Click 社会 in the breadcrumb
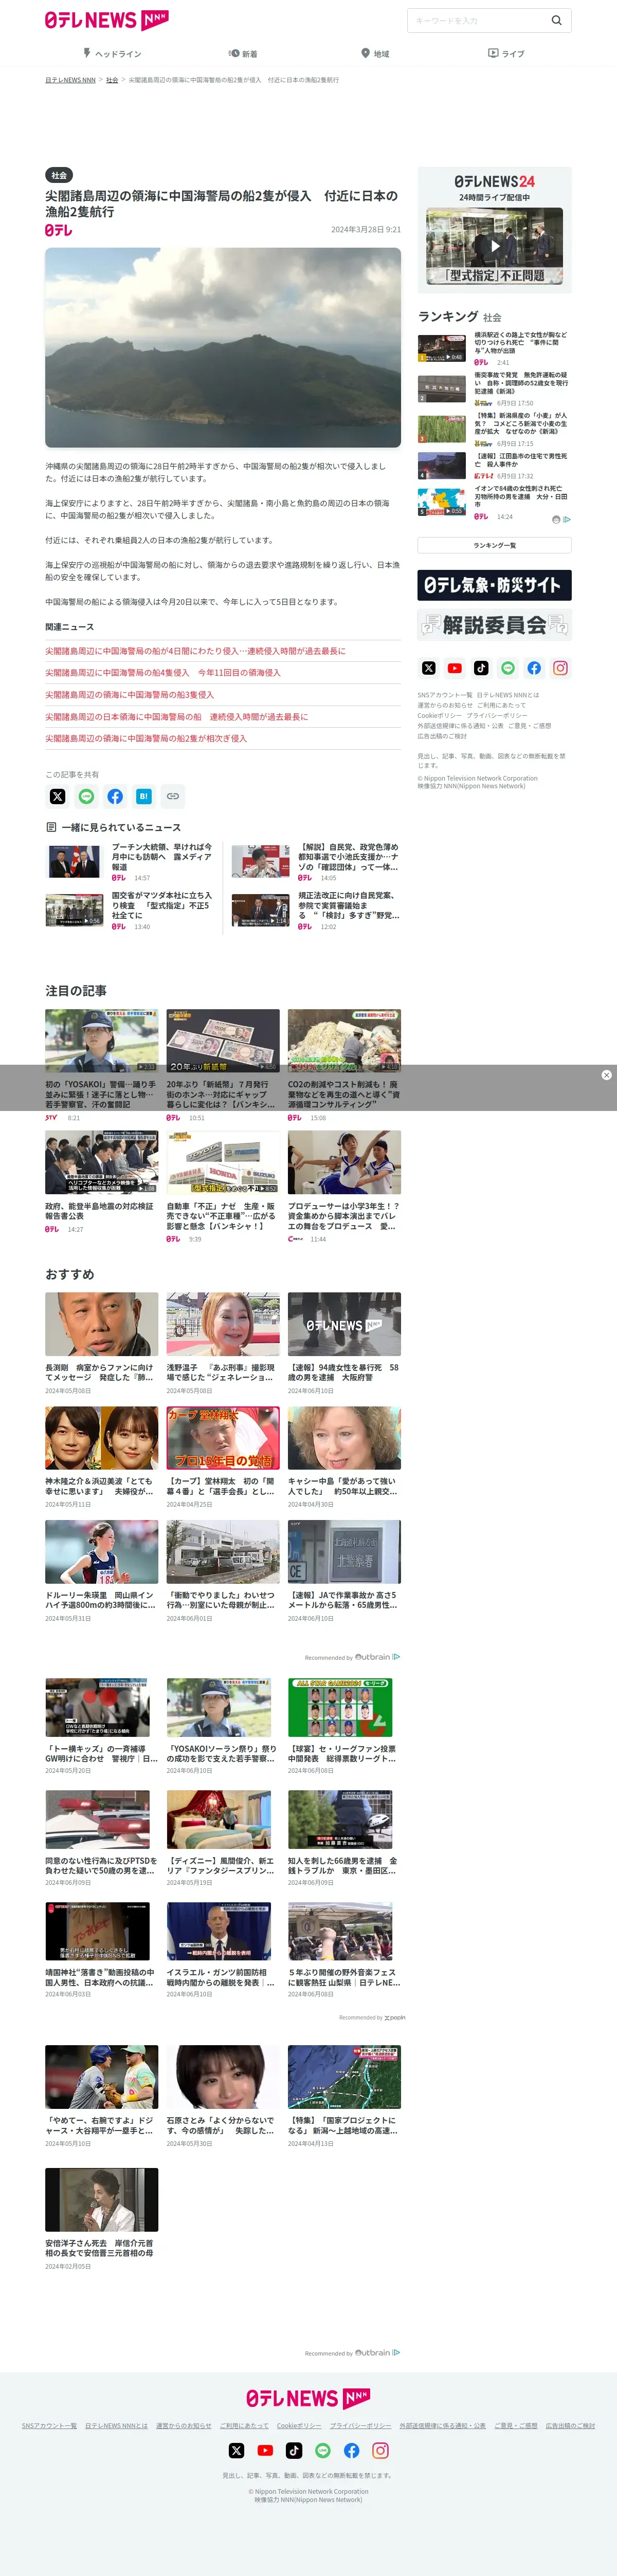This screenshot has height=2576, width=617. (x=112, y=80)
